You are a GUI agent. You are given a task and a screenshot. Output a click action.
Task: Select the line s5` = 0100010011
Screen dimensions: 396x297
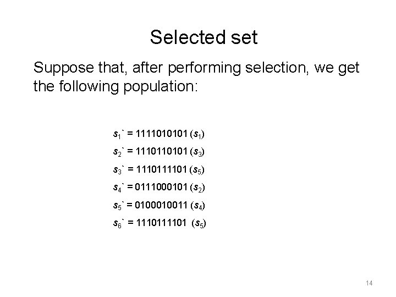[159, 205]
